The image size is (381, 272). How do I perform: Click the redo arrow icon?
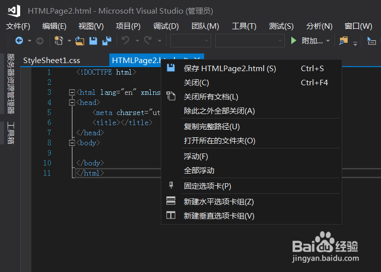(148, 40)
